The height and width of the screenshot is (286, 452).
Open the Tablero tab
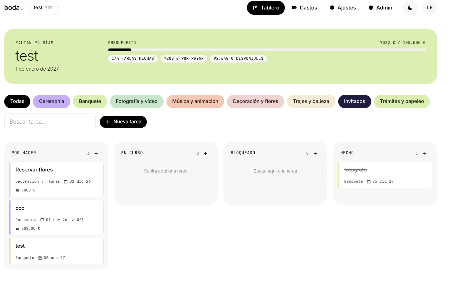click(x=266, y=8)
